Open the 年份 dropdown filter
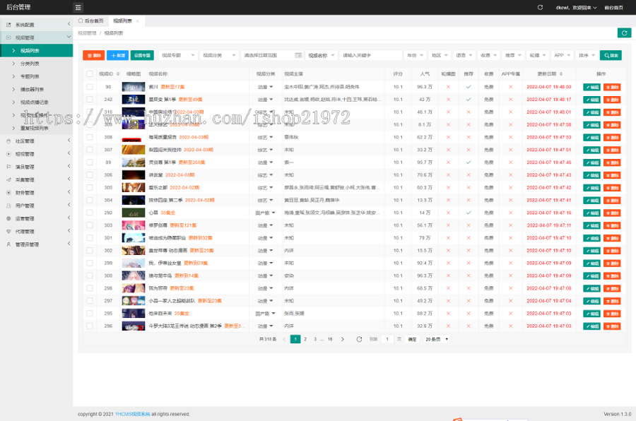 click(x=415, y=55)
